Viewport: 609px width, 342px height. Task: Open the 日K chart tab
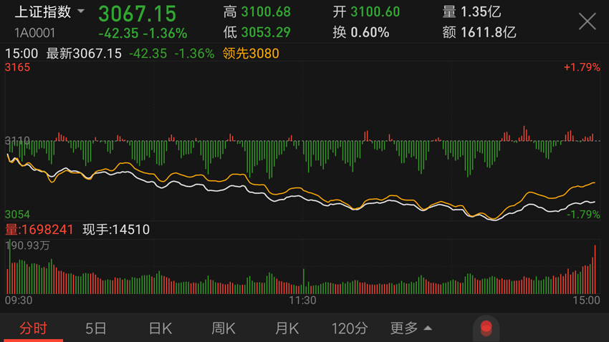(160, 328)
